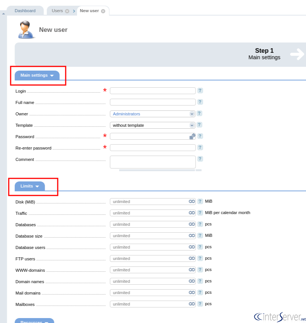The image size is (306, 323).
Task: Open help for Traffic limit
Action: tap(200, 213)
